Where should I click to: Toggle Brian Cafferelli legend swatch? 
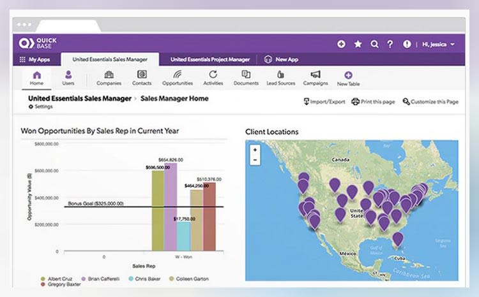(x=84, y=279)
